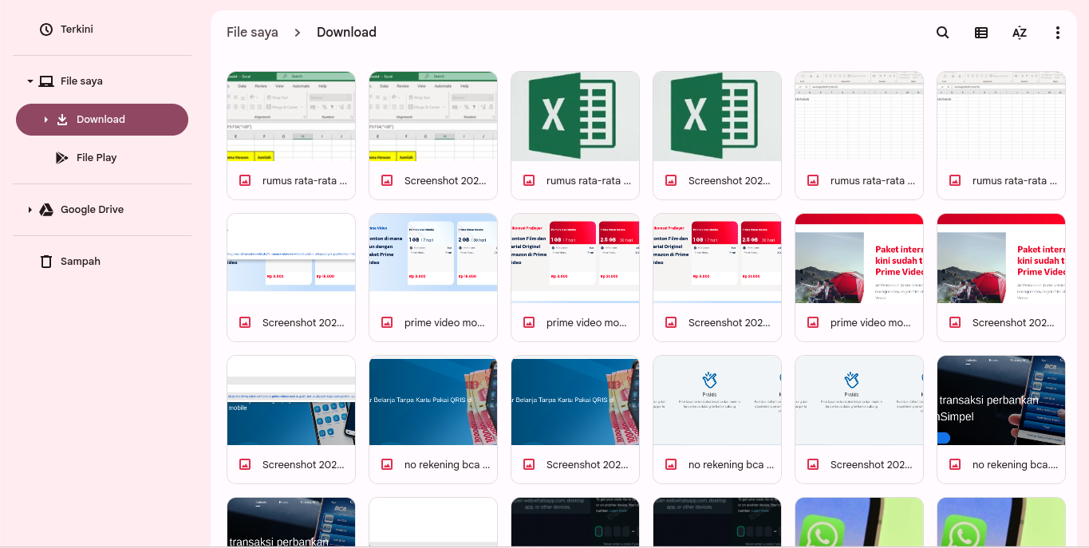This screenshot has height=548, width=1089.
Task: Open the Sampah trash folder
Action: [x=102, y=262]
